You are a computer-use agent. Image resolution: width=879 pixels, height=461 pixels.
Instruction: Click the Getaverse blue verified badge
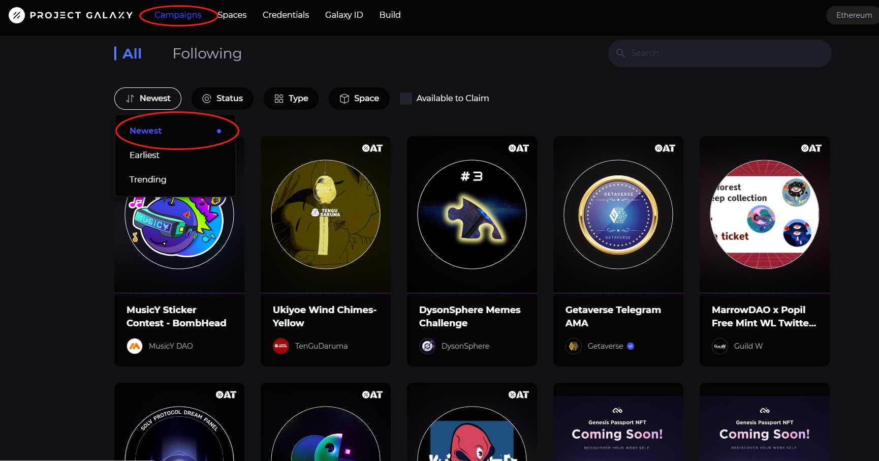point(631,346)
